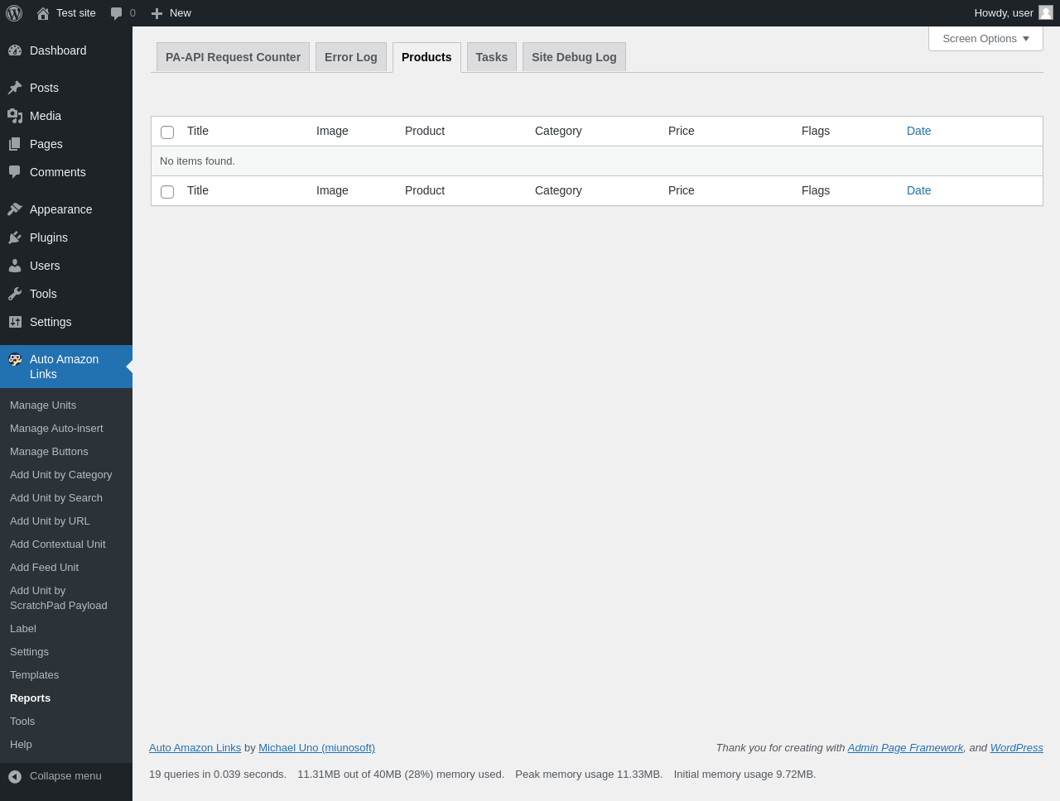Sort by Date in table footer
1060x801 pixels.
(918, 190)
